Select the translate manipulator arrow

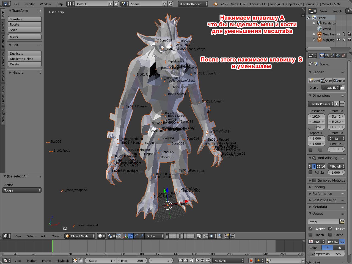[x=131, y=236]
